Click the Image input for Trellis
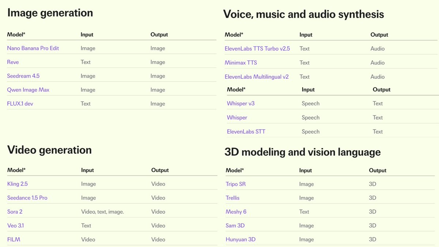Viewport: 439px width, 247px height. point(307,198)
